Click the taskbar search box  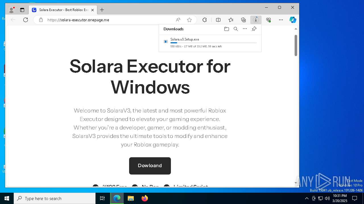pyautogui.click(x=55, y=198)
